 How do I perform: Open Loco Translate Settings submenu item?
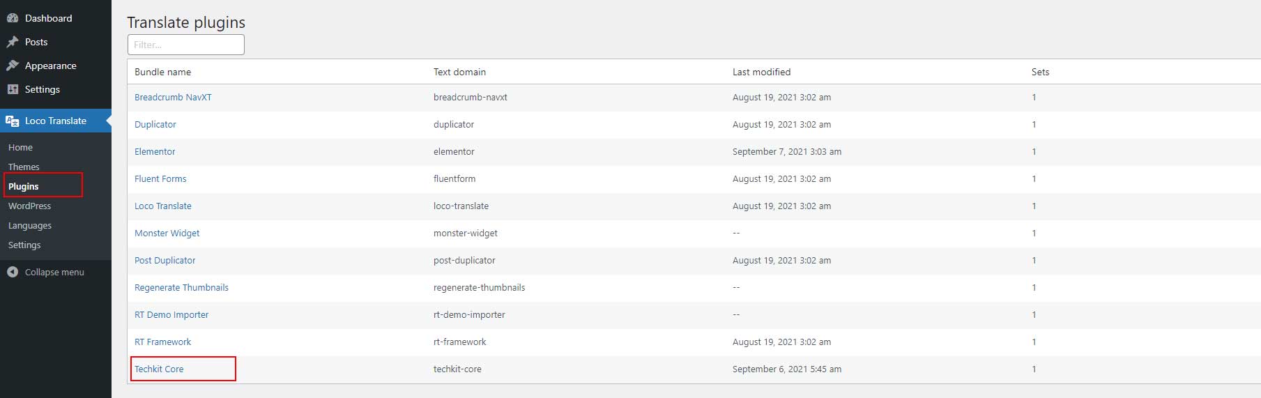point(24,245)
